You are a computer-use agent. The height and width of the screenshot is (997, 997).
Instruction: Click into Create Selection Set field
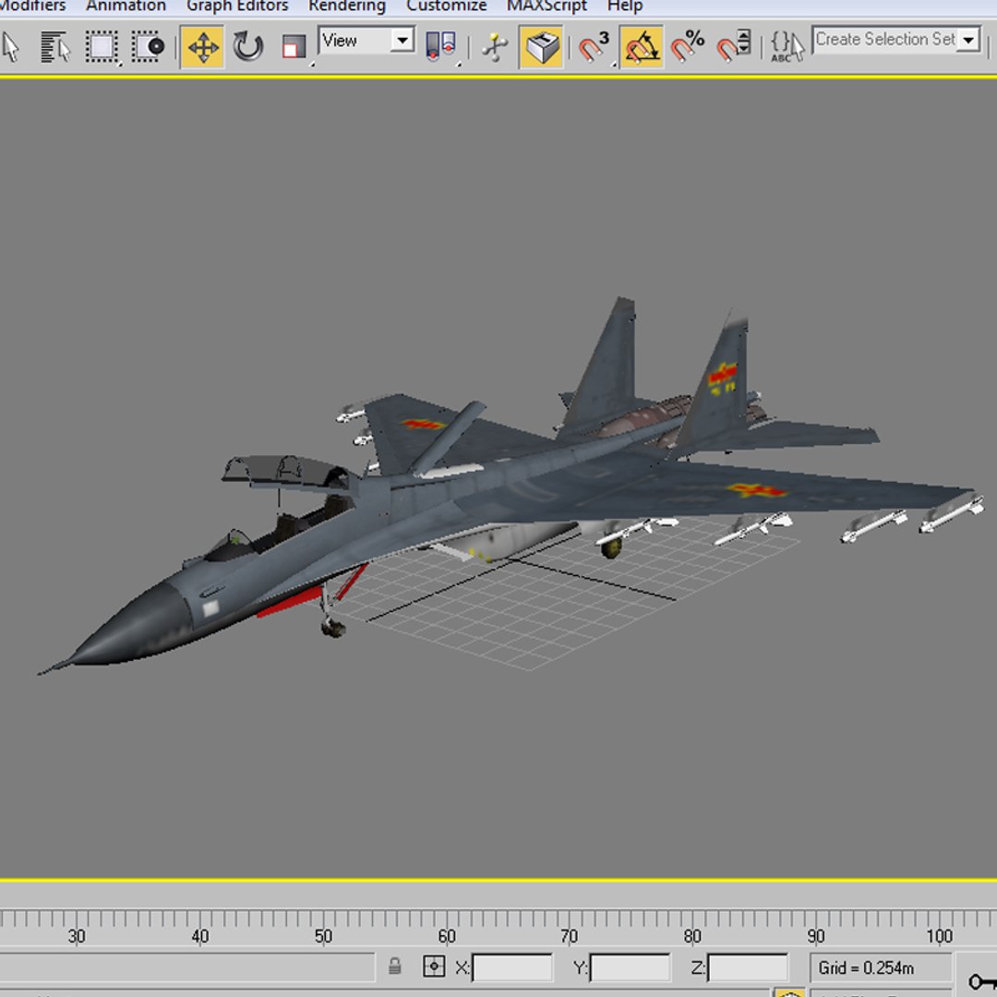click(x=885, y=40)
